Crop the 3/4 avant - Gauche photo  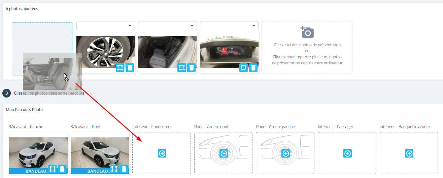[52, 169]
